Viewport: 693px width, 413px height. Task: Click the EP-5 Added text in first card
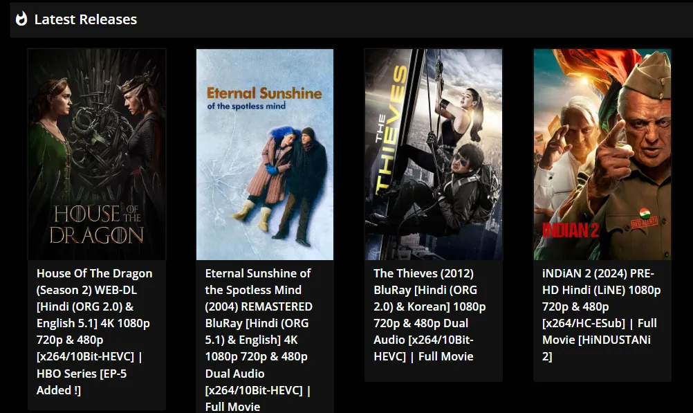82,382
